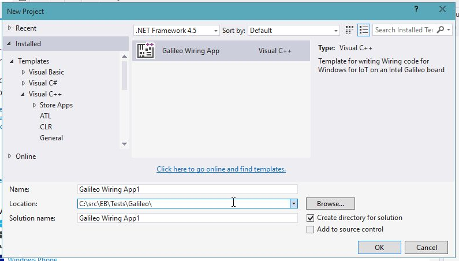Screen dimensions: 459x261
Task: Click the search magnifier icon
Action: [441, 30]
